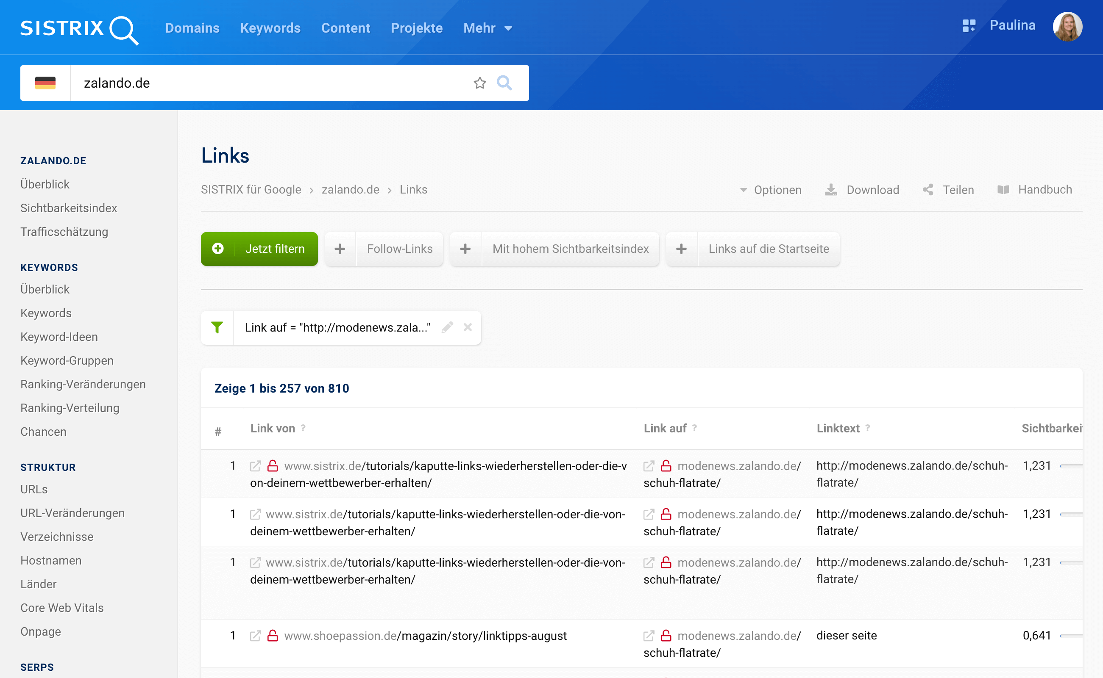Open the apps grid icon beside Paulina
The image size is (1103, 678).
click(969, 25)
